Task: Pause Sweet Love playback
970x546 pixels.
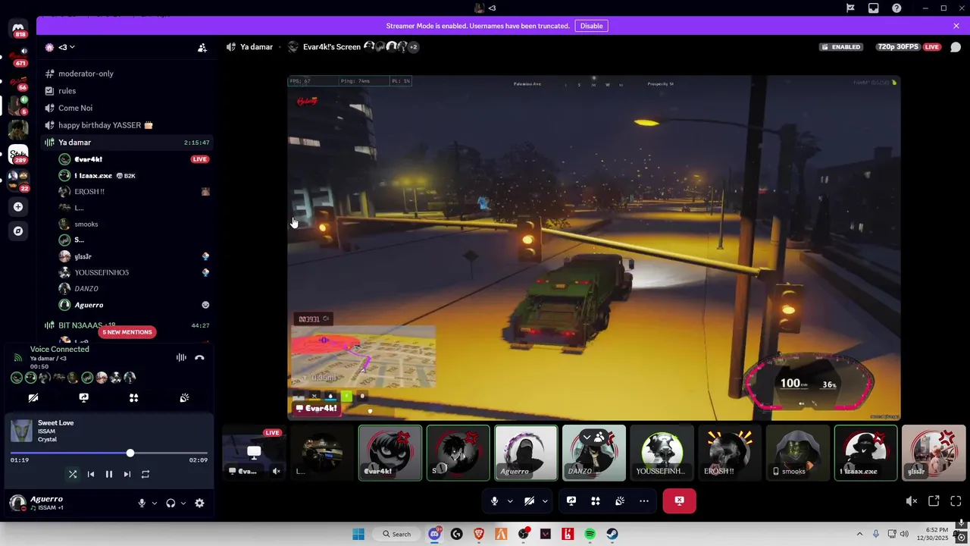Action: [109, 474]
